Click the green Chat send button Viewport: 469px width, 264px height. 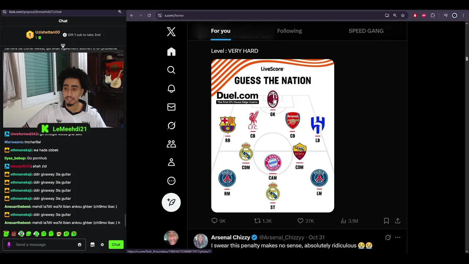pyautogui.click(x=116, y=245)
